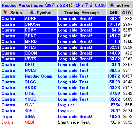Select the ADBE symbol cell
The width and height of the screenshot is (134, 125).
click(41, 19)
